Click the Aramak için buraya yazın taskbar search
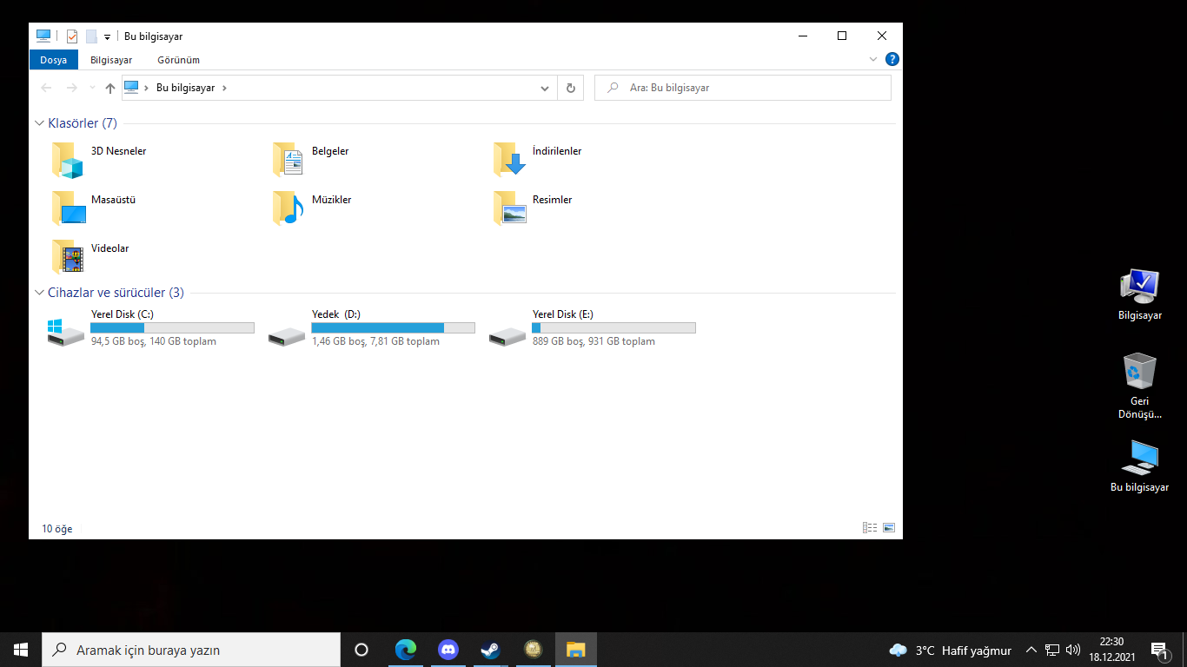This screenshot has width=1187, height=667. [x=191, y=650]
